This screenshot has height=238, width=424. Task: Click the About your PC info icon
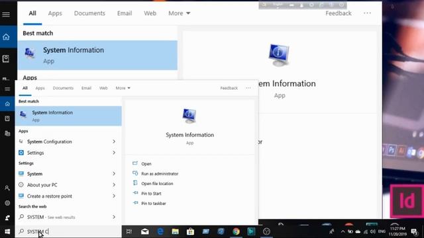[x=21, y=185]
